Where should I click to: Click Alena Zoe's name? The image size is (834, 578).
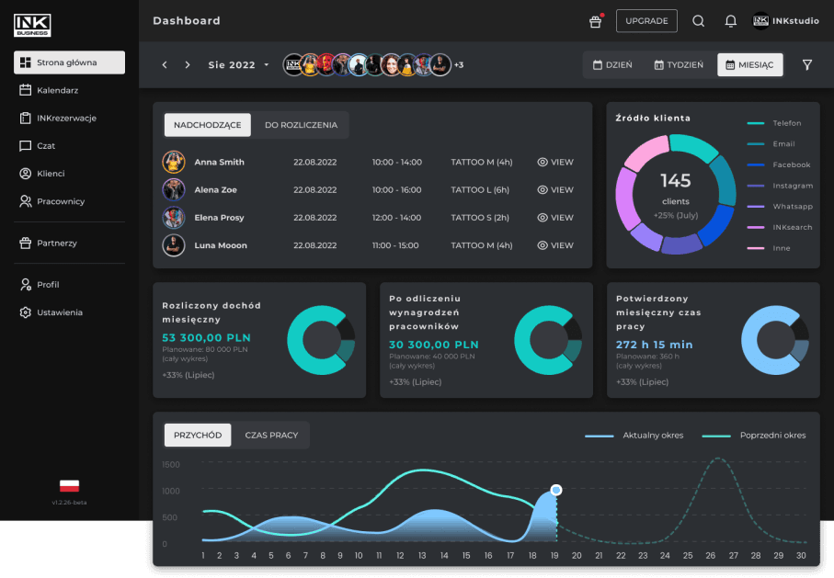point(215,190)
